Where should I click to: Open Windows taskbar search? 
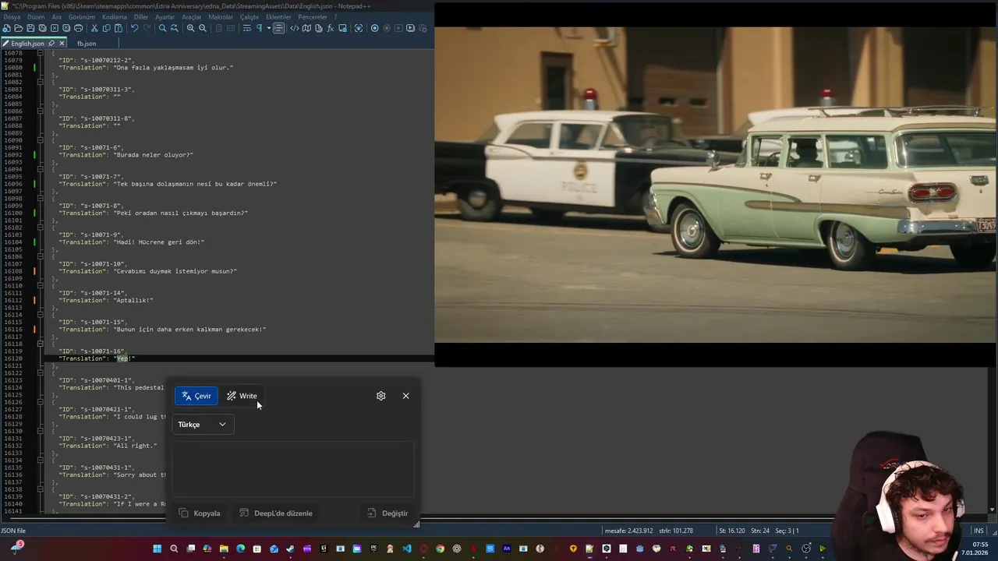[174, 549]
